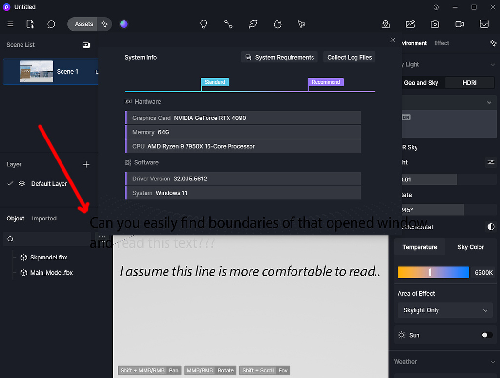Click the Scene List panel icon
Screen dimensions: 500x378
86,45
